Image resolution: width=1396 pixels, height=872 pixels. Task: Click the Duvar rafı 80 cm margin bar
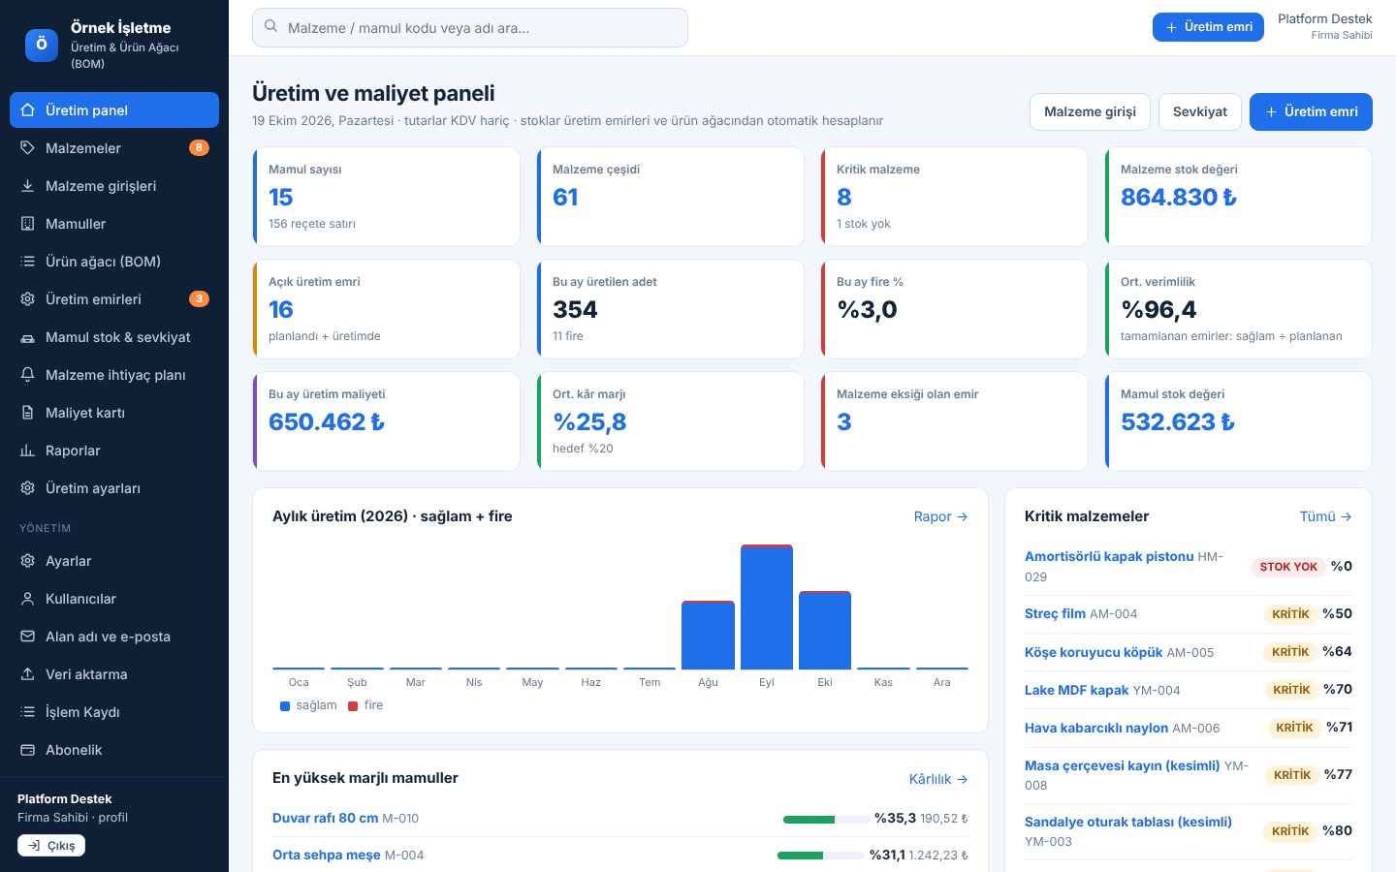tap(826, 820)
